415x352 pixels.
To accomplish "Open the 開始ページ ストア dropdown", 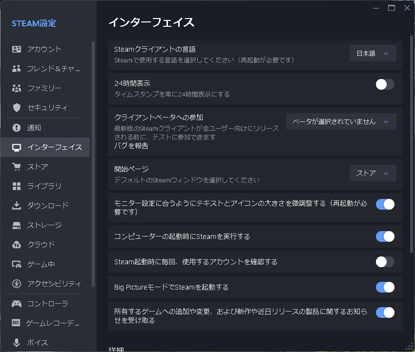I will [x=373, y=174].
